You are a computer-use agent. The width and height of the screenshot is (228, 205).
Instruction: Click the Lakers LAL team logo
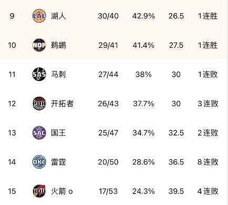click(39, 16)
